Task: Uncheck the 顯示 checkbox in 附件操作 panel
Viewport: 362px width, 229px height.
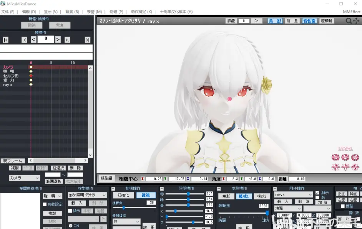Action: coord(317,193)
